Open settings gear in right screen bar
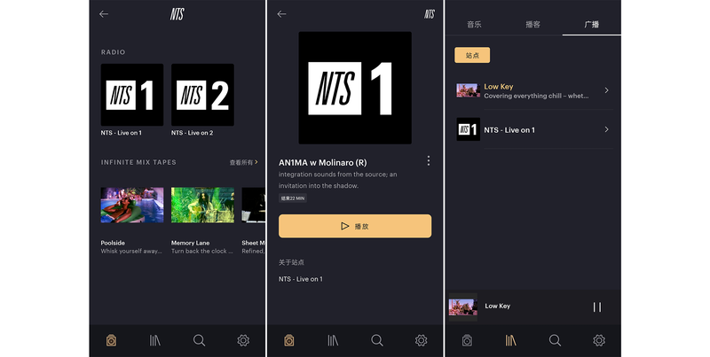 tap(599, 340)
